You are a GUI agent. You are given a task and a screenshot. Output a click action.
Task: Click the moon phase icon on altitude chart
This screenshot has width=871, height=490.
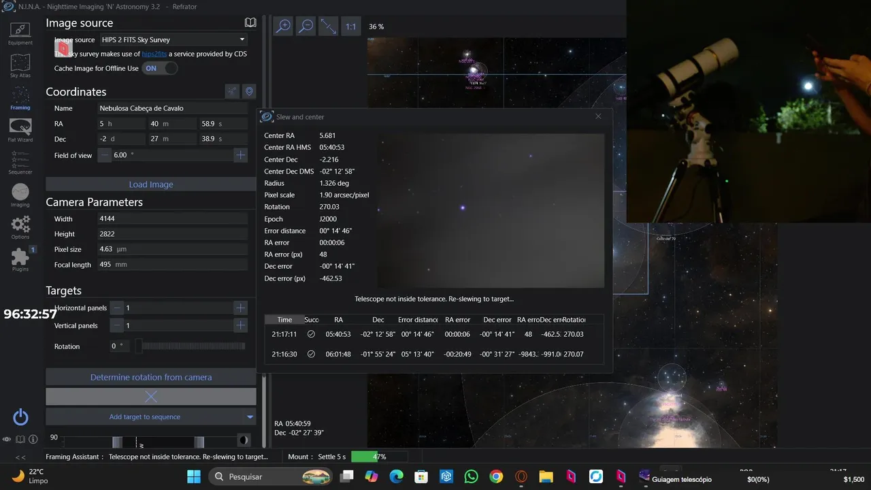click(243, 440)
